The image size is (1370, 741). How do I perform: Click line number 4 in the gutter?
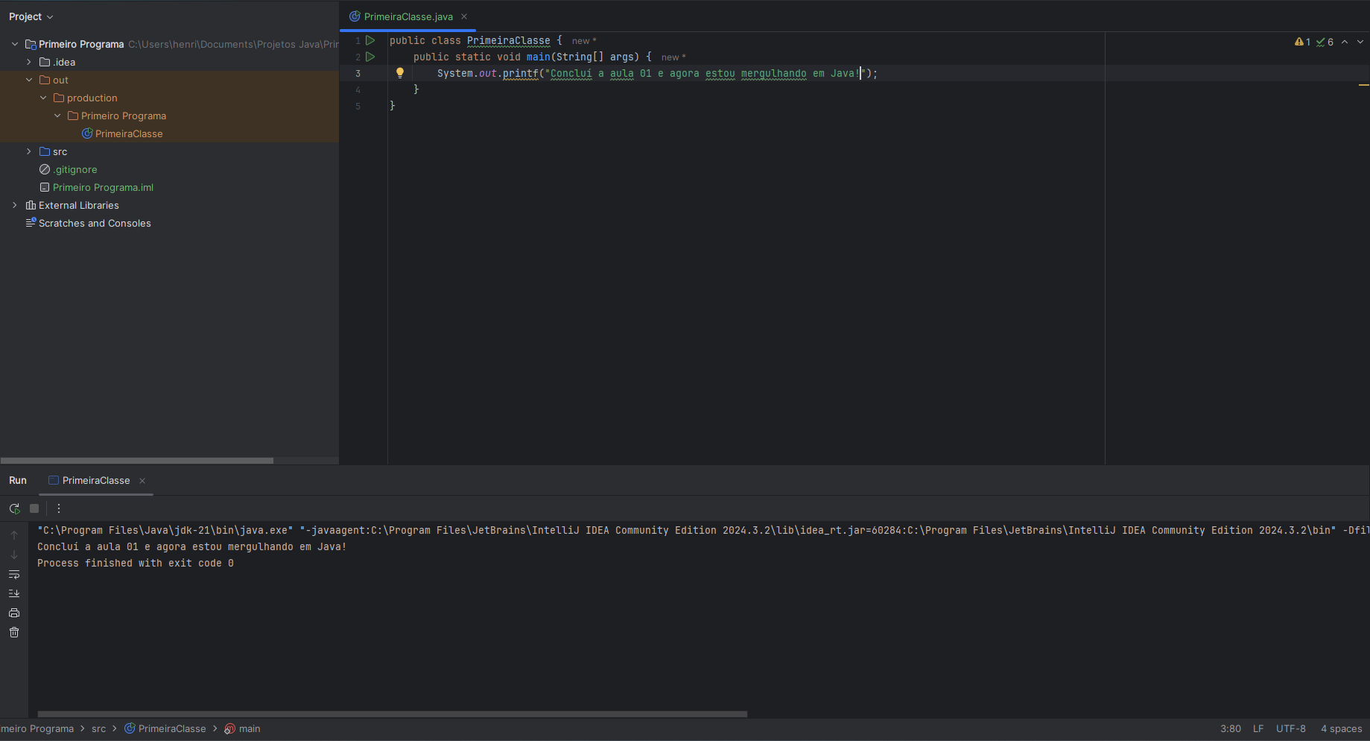(x=358, y=89)
